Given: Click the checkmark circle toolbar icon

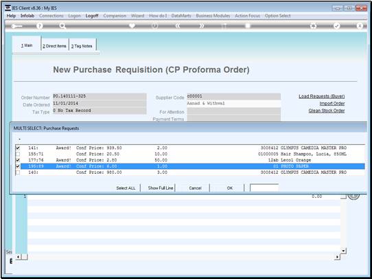Looking at the screenshot, I should click(336, 26).
